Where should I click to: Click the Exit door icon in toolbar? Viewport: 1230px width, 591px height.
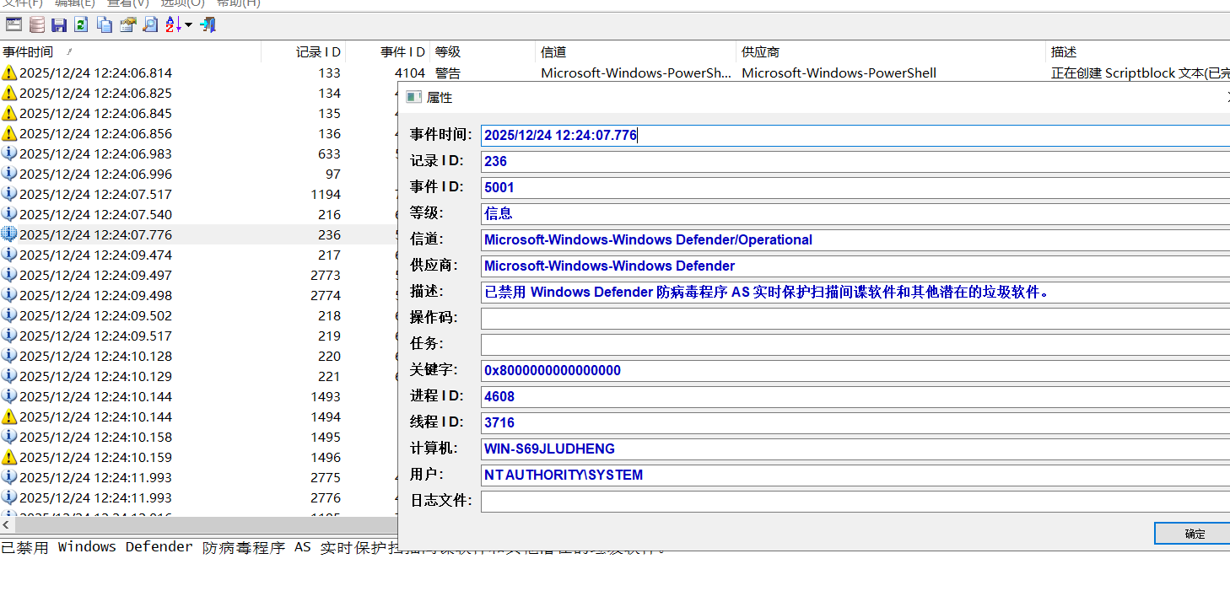208,24
